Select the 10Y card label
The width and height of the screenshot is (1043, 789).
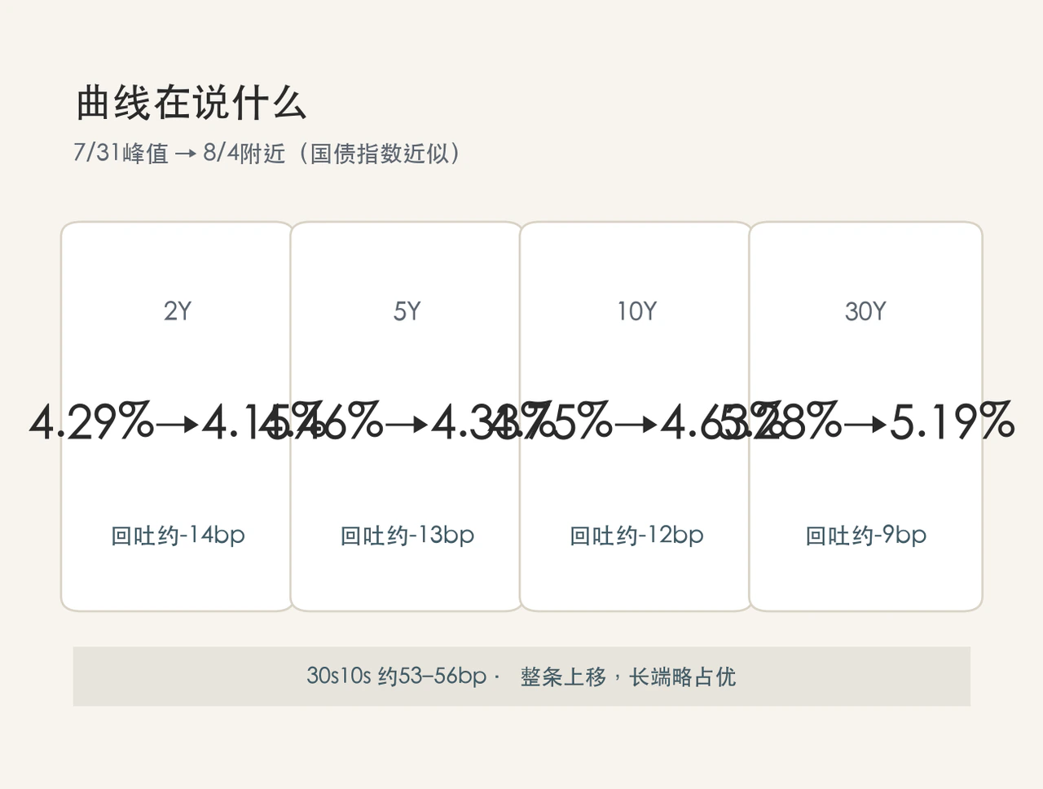(636, 311)
